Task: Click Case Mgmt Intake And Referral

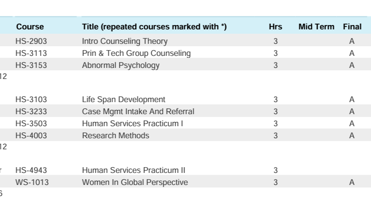Action: click(138, 112)
